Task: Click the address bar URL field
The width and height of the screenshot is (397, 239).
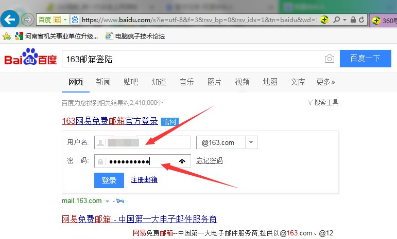Action: coord(199,20)
